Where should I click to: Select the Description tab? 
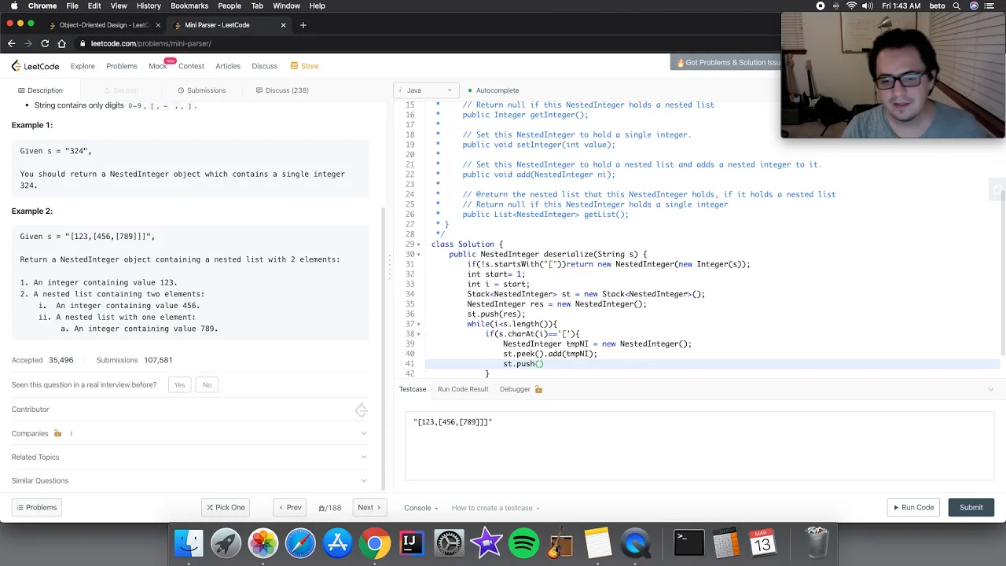pos(39,90)
